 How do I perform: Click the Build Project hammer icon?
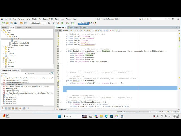[x=54, y=23]
